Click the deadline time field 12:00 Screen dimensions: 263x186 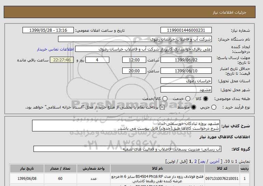[134, 60]
